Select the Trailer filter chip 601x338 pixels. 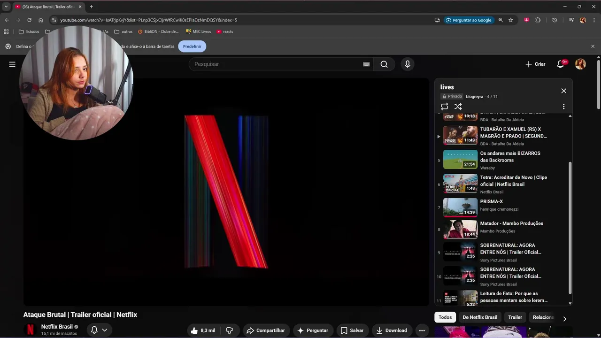point(515,317)
